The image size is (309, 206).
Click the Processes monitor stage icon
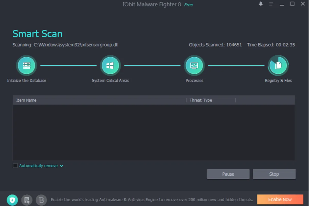pyautogui.click(x=194, y=65)
